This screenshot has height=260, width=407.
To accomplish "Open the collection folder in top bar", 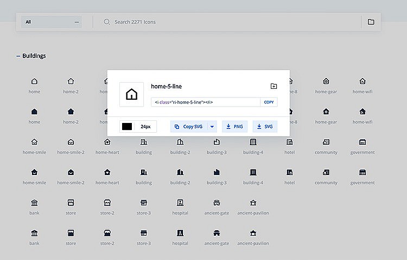I will coord(371,22).
